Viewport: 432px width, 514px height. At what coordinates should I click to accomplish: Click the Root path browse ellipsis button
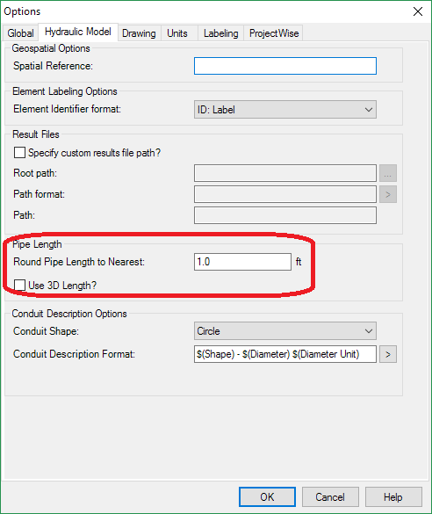coord(388,173)
